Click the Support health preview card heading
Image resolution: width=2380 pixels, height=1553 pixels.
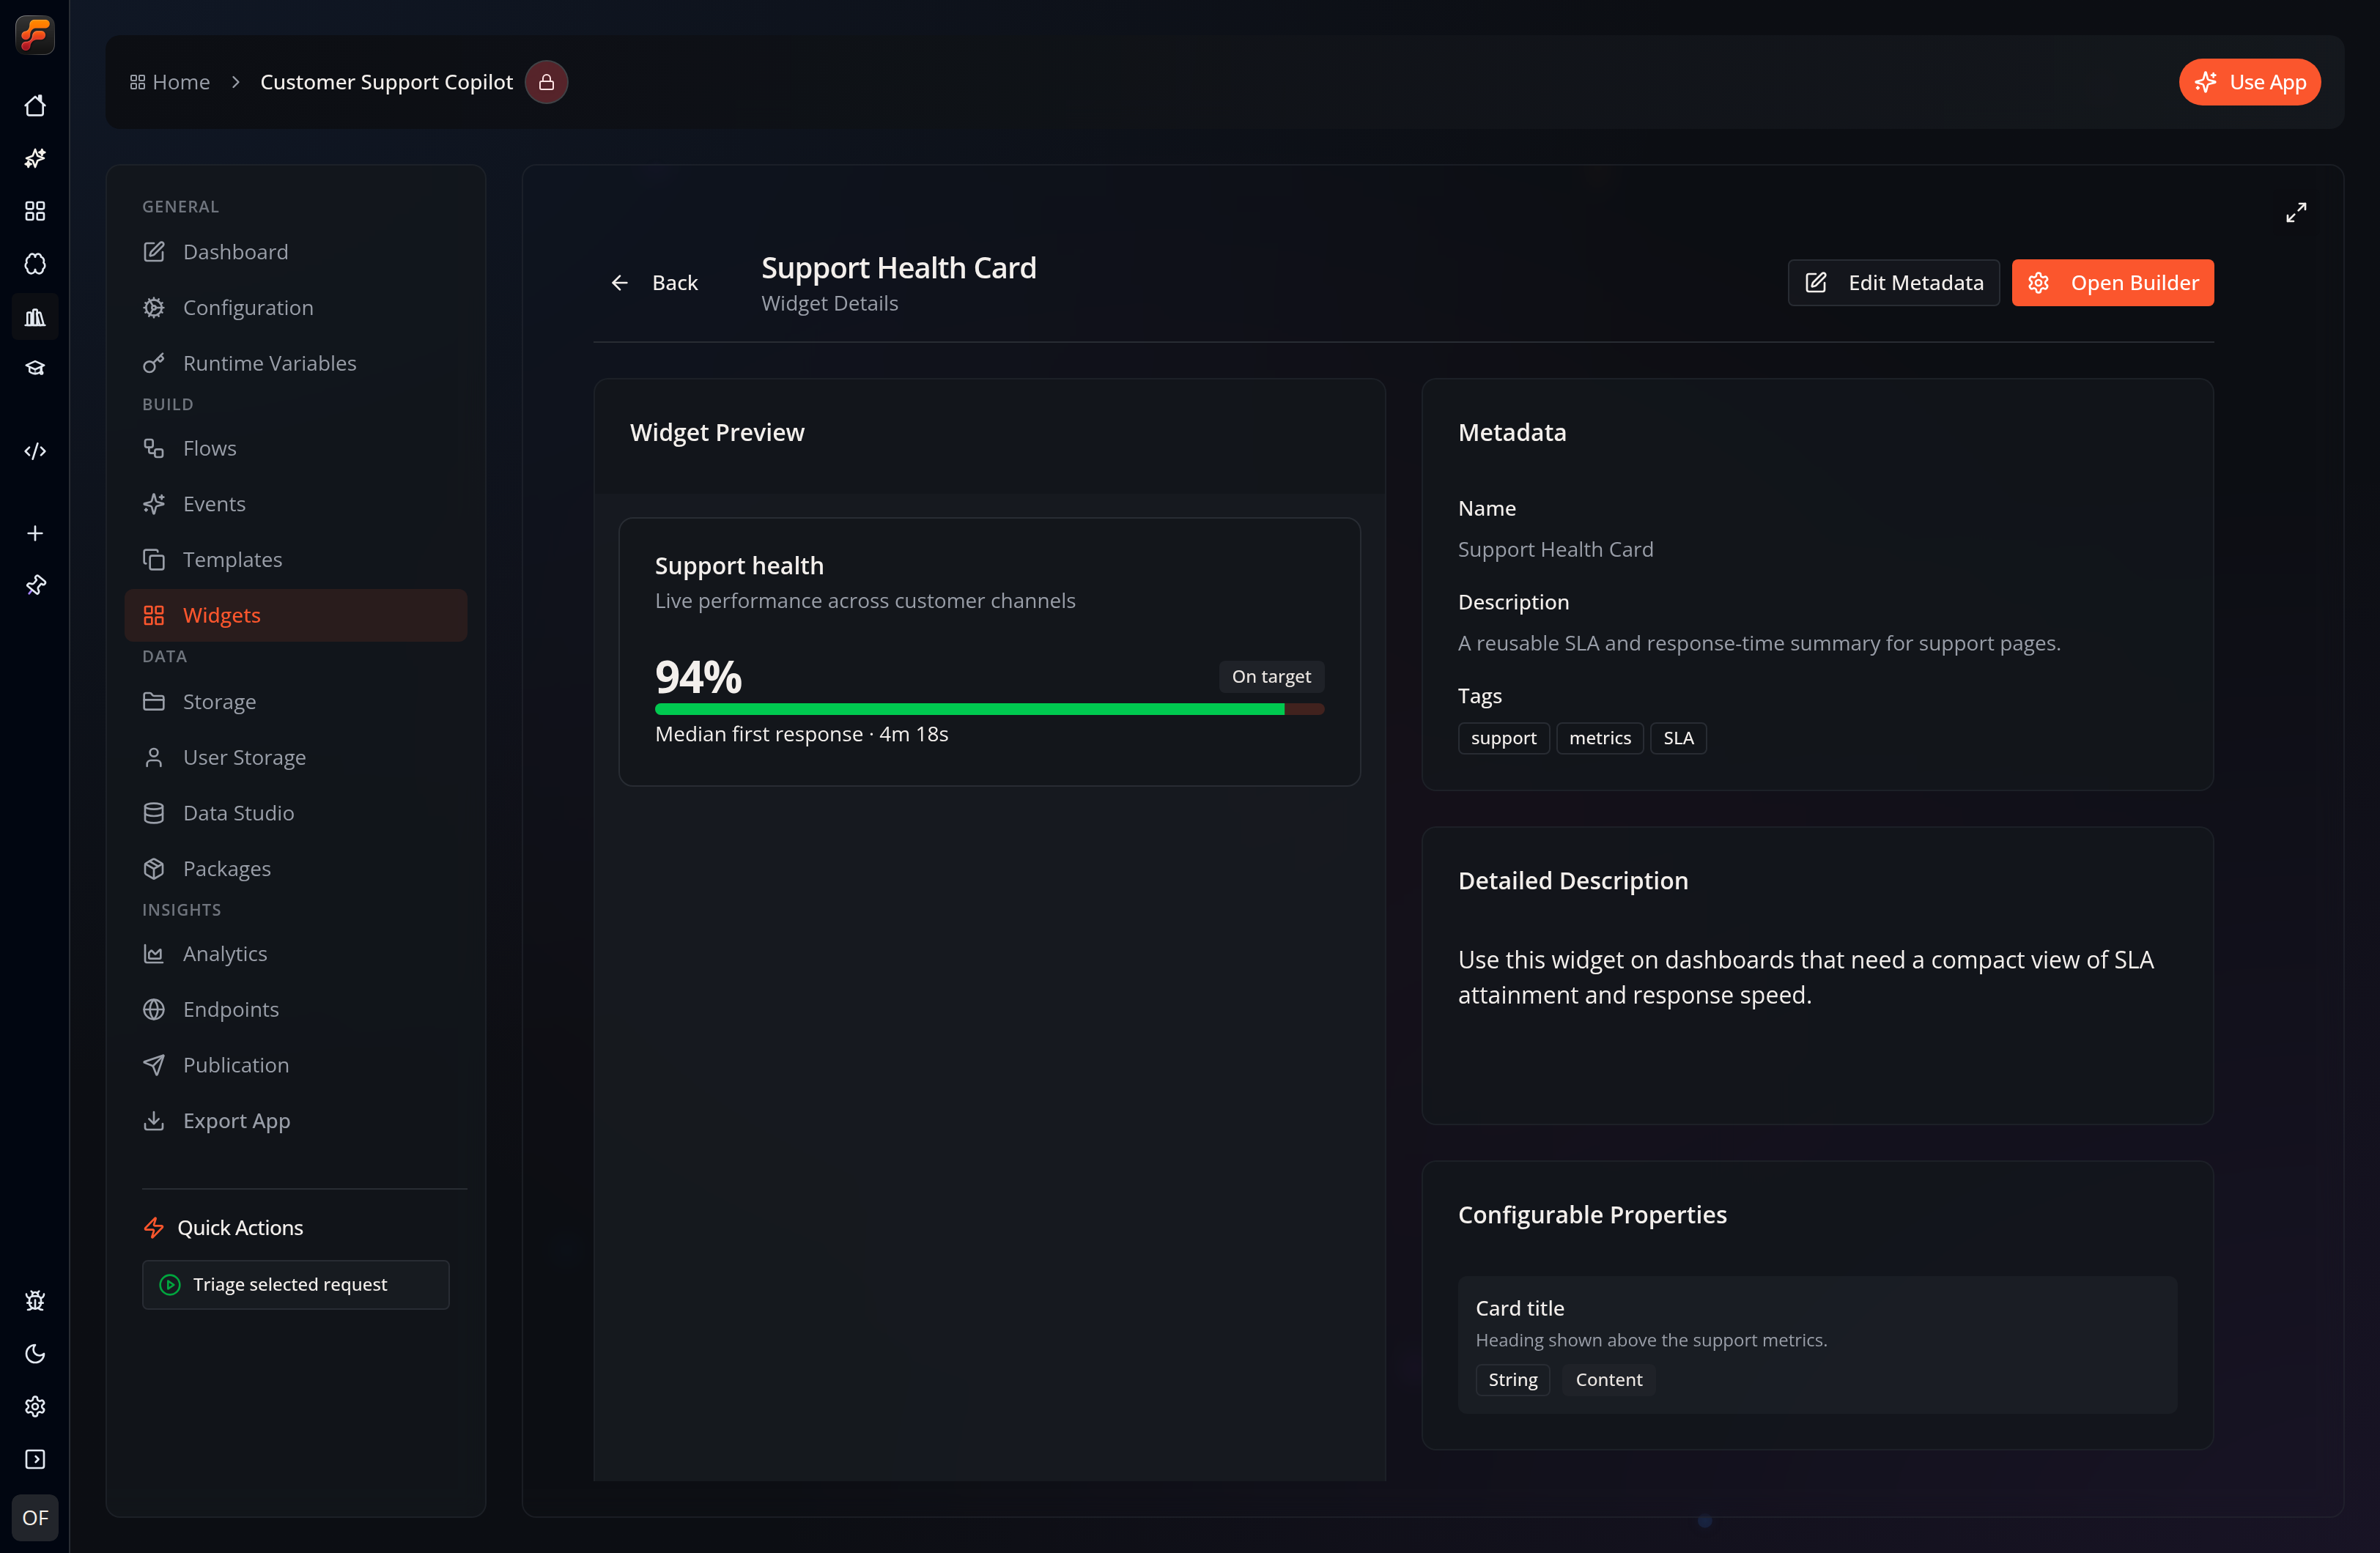click(x=739, y=566)
